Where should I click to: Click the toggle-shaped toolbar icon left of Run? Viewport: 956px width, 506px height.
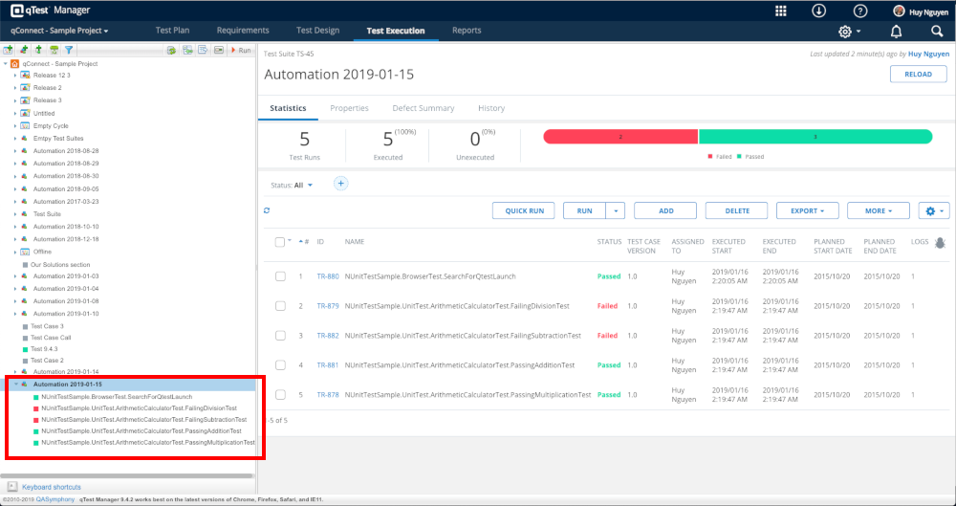tap(219, 50)
